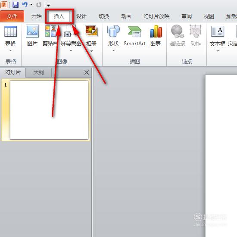Image resolution: width=237 pixels, height=237 pixels.
Task: Click the 相册 (Photo Album) icon
Action: pyautogui.click(x=91, y=31)
